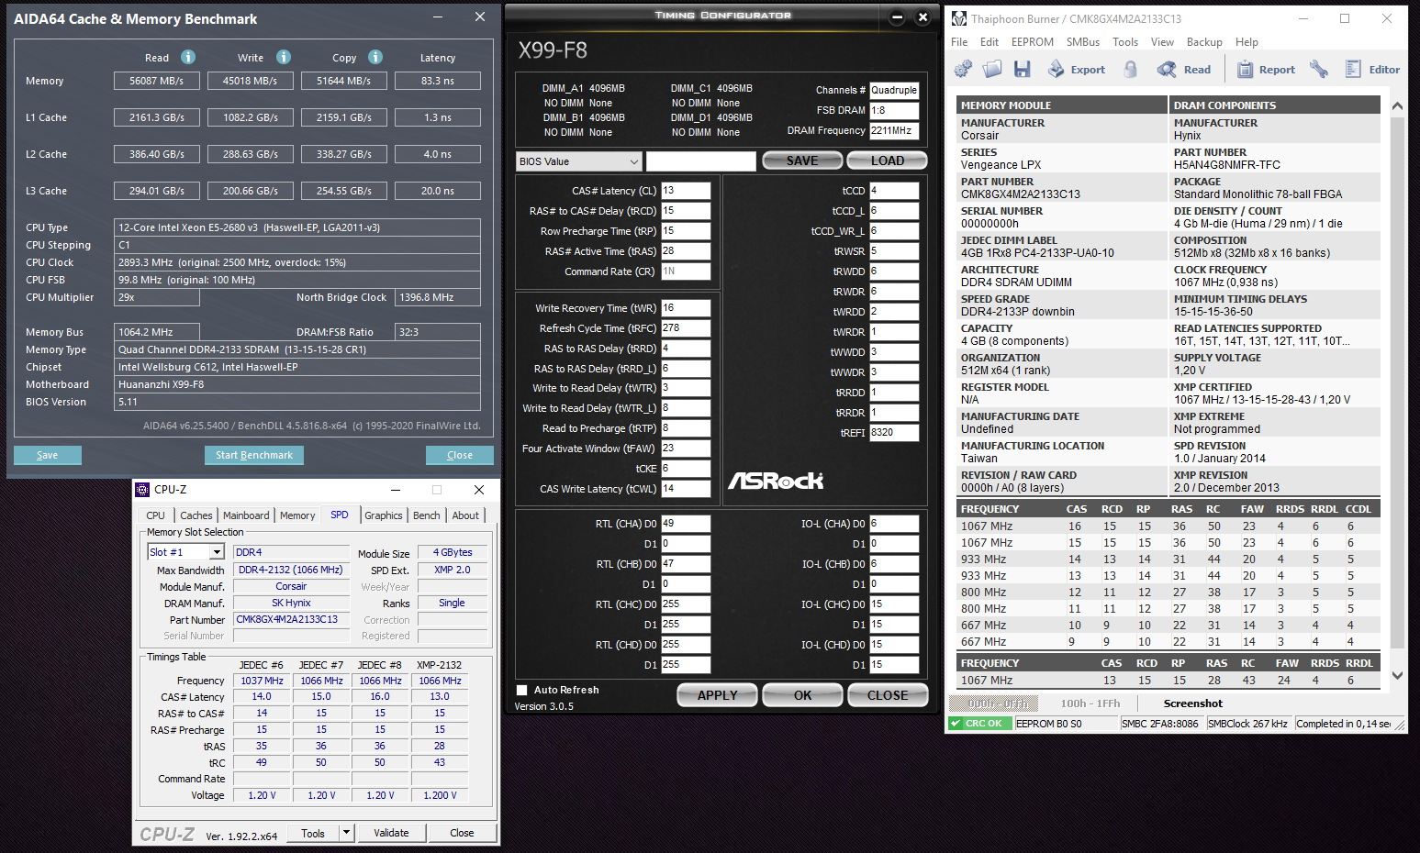The width and height of the screenshot is (1420, 853).
Task: Click the Save button in AIDA64
Action: (48, 455)
